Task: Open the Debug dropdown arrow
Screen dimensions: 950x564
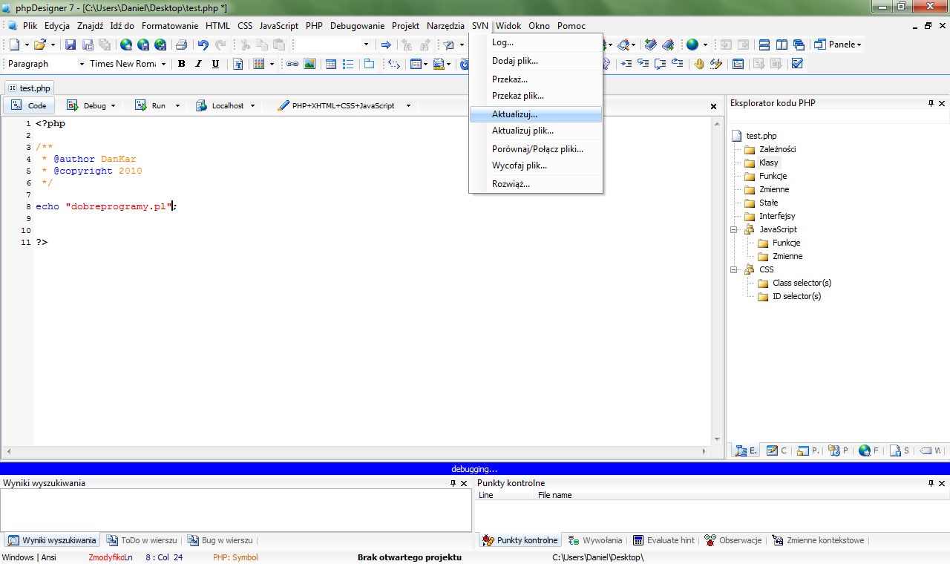Action: click(x=113, y=106)
